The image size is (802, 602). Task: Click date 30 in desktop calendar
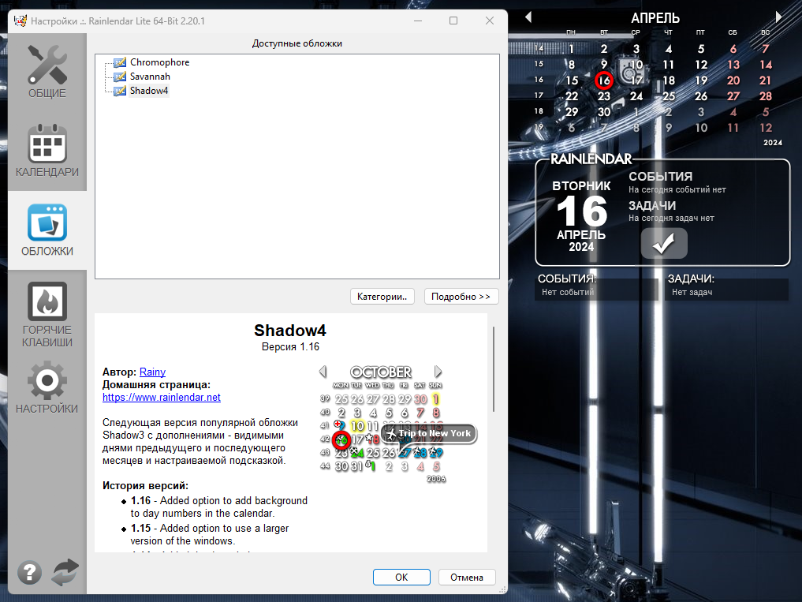[x=604, y=112]
